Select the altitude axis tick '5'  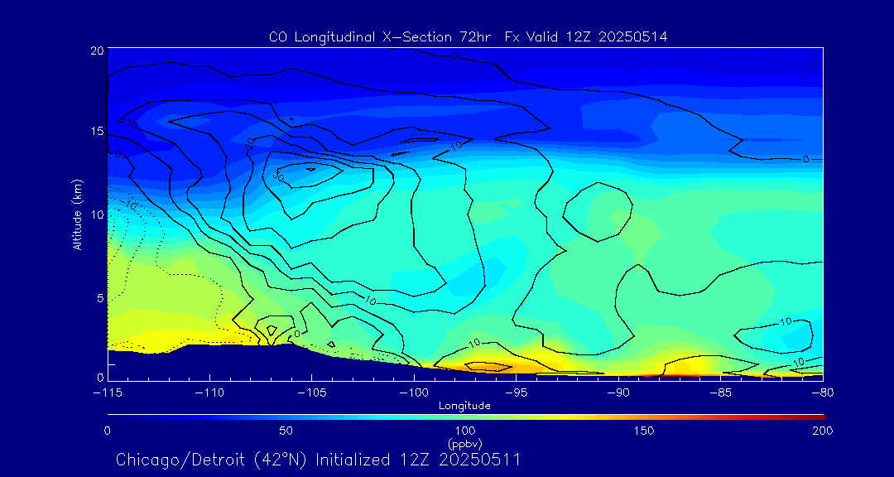click(100, 298)
